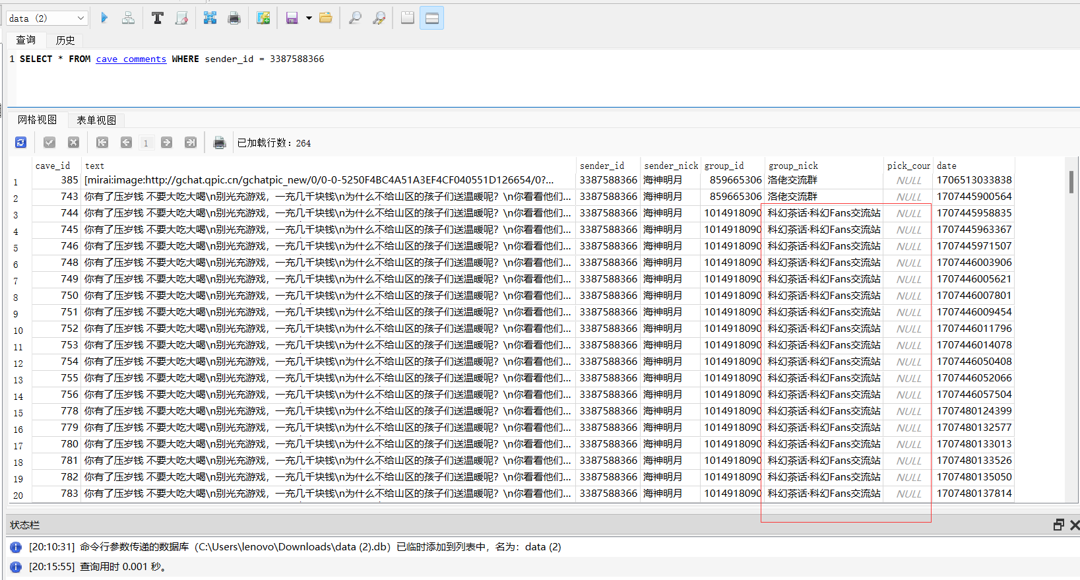The width and height of the screenshot is (1080, 580).
Task: Toggle results in separate tab layout
Action: tap(408, 18)
